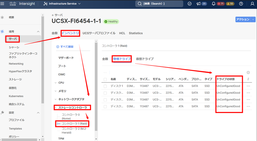Open Networking in the sidebar
The height and width of the screenshot is (141, 257).
pos(16,64)
